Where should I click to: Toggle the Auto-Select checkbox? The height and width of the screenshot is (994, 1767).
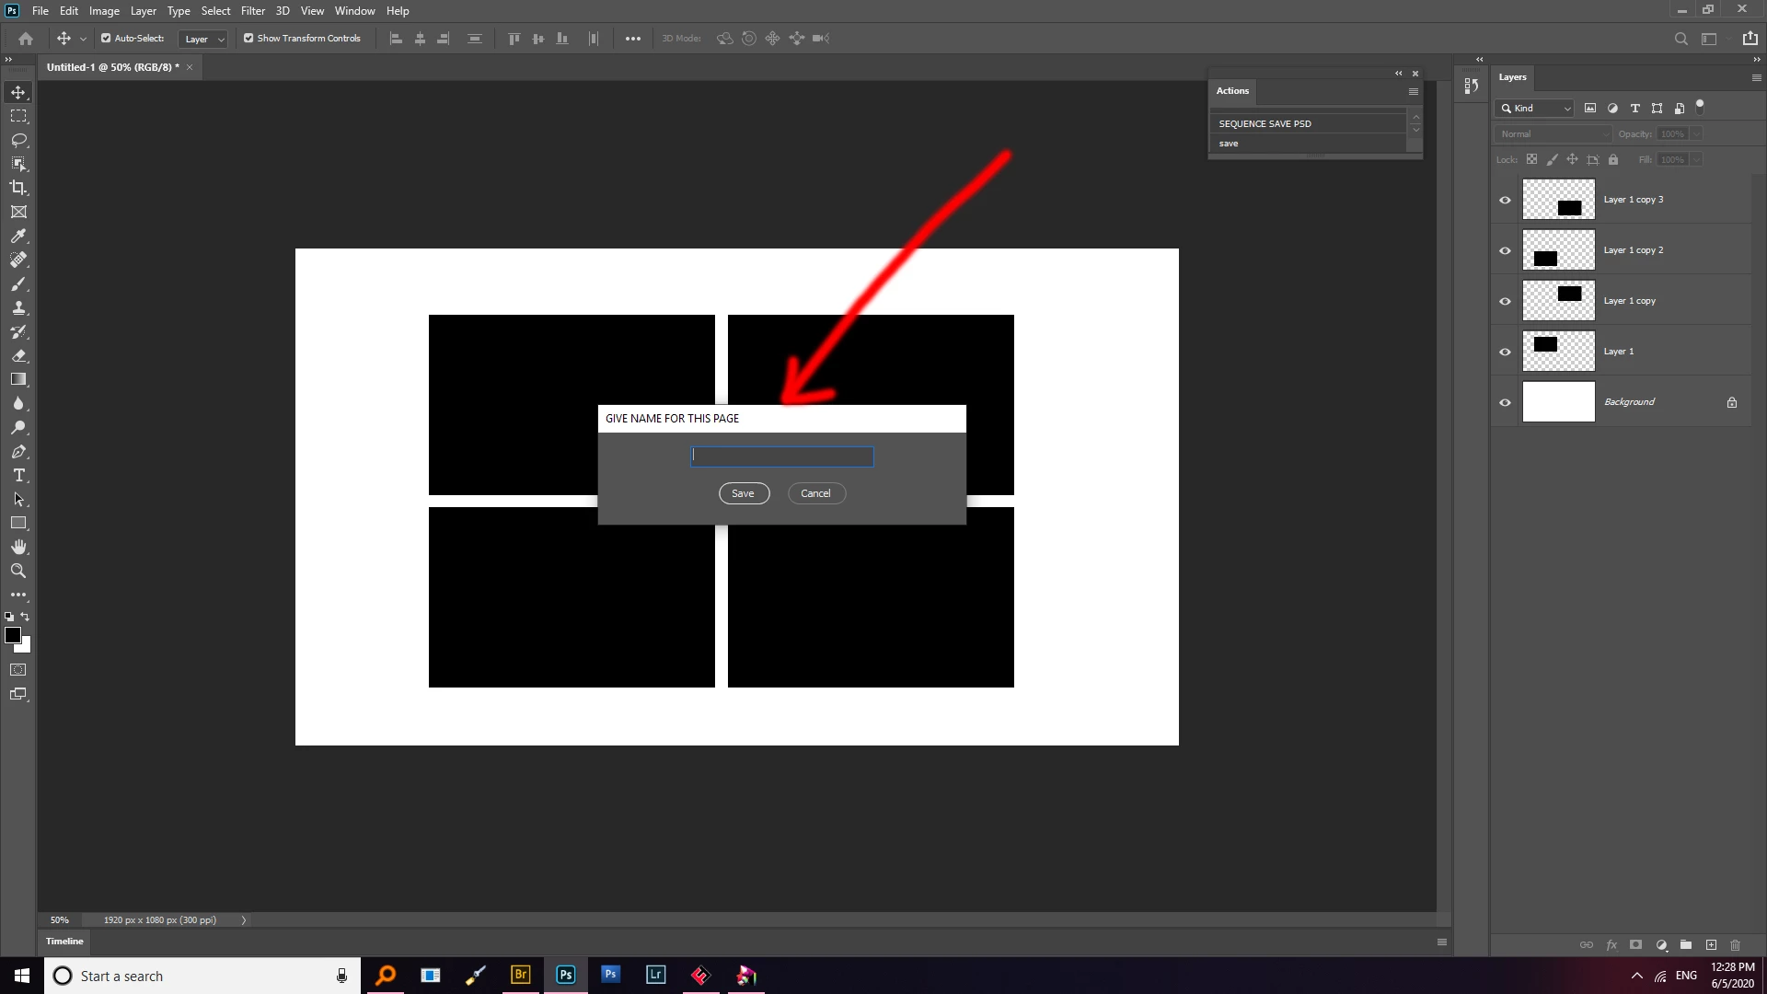[106, 38]
